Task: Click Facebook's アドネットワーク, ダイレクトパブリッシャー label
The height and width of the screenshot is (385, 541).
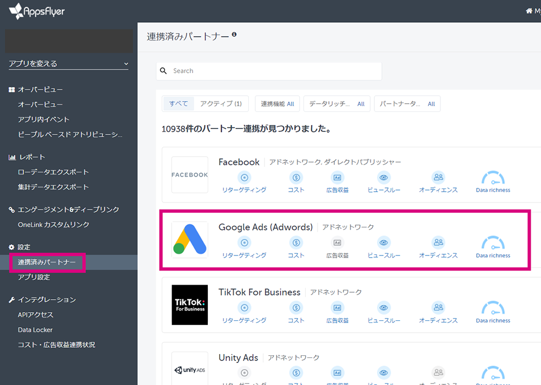Action: pos(335,162)
